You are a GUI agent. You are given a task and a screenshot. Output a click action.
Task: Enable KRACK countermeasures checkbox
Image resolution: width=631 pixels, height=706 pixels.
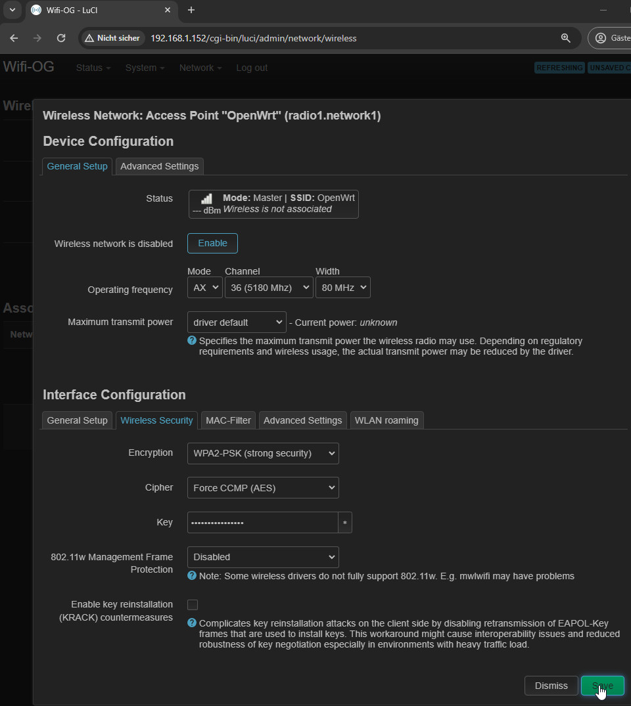point(193,605)
